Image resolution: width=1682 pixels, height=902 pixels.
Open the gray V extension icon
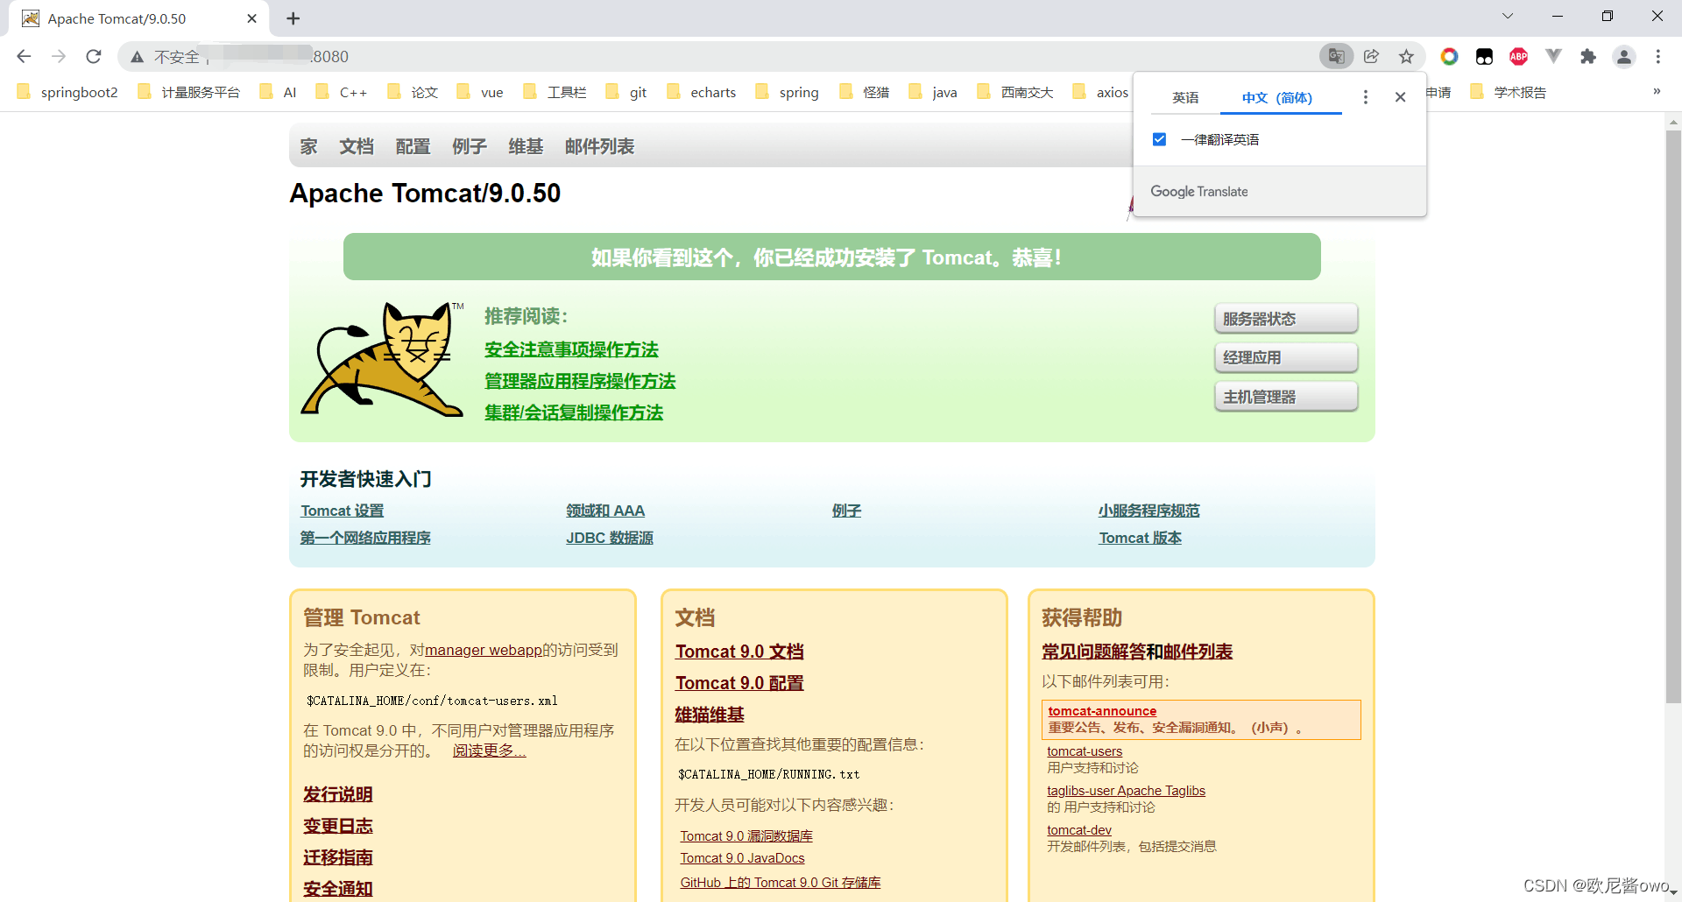tap(1553, 57)
